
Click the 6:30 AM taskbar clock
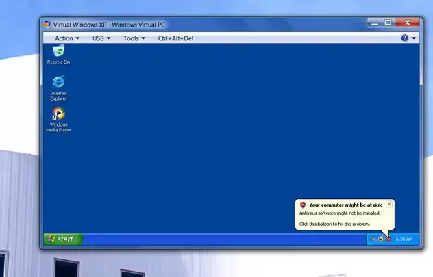404,239
